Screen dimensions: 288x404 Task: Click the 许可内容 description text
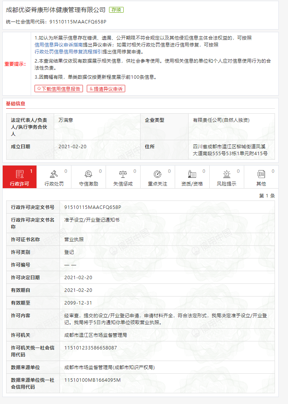coord(166,319)
